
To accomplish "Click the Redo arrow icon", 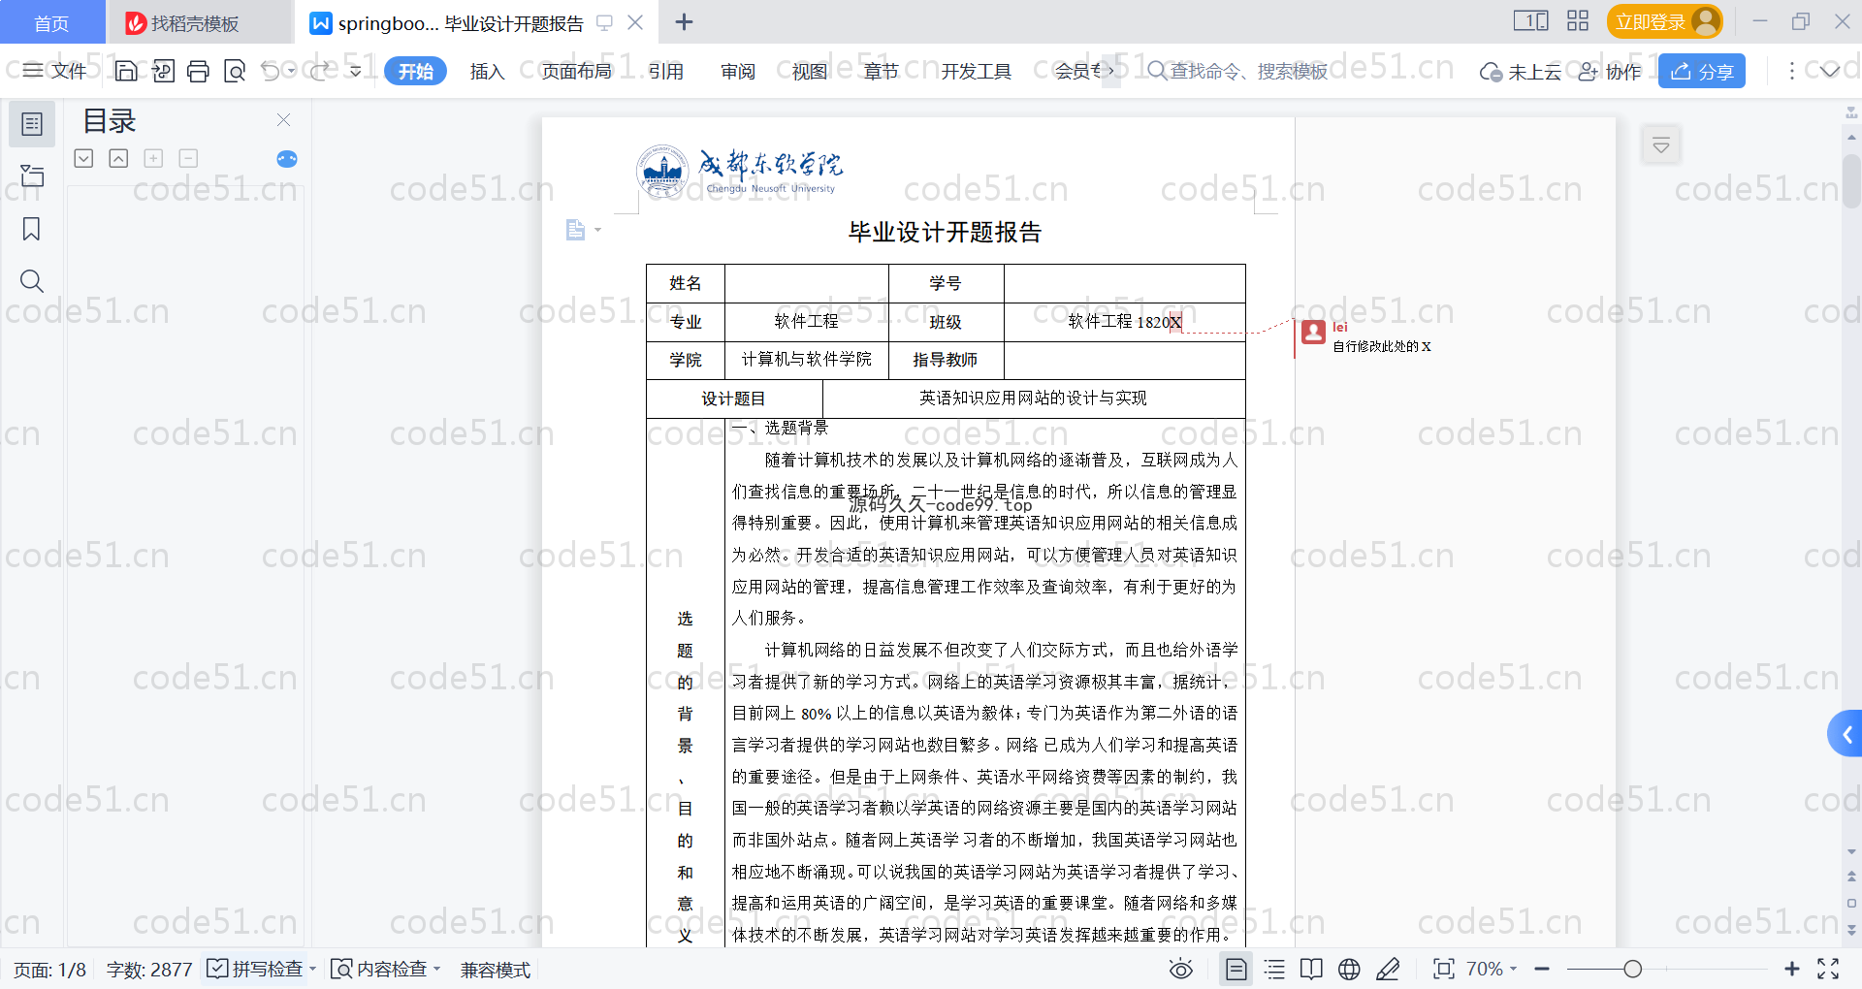I will (321, 71).
